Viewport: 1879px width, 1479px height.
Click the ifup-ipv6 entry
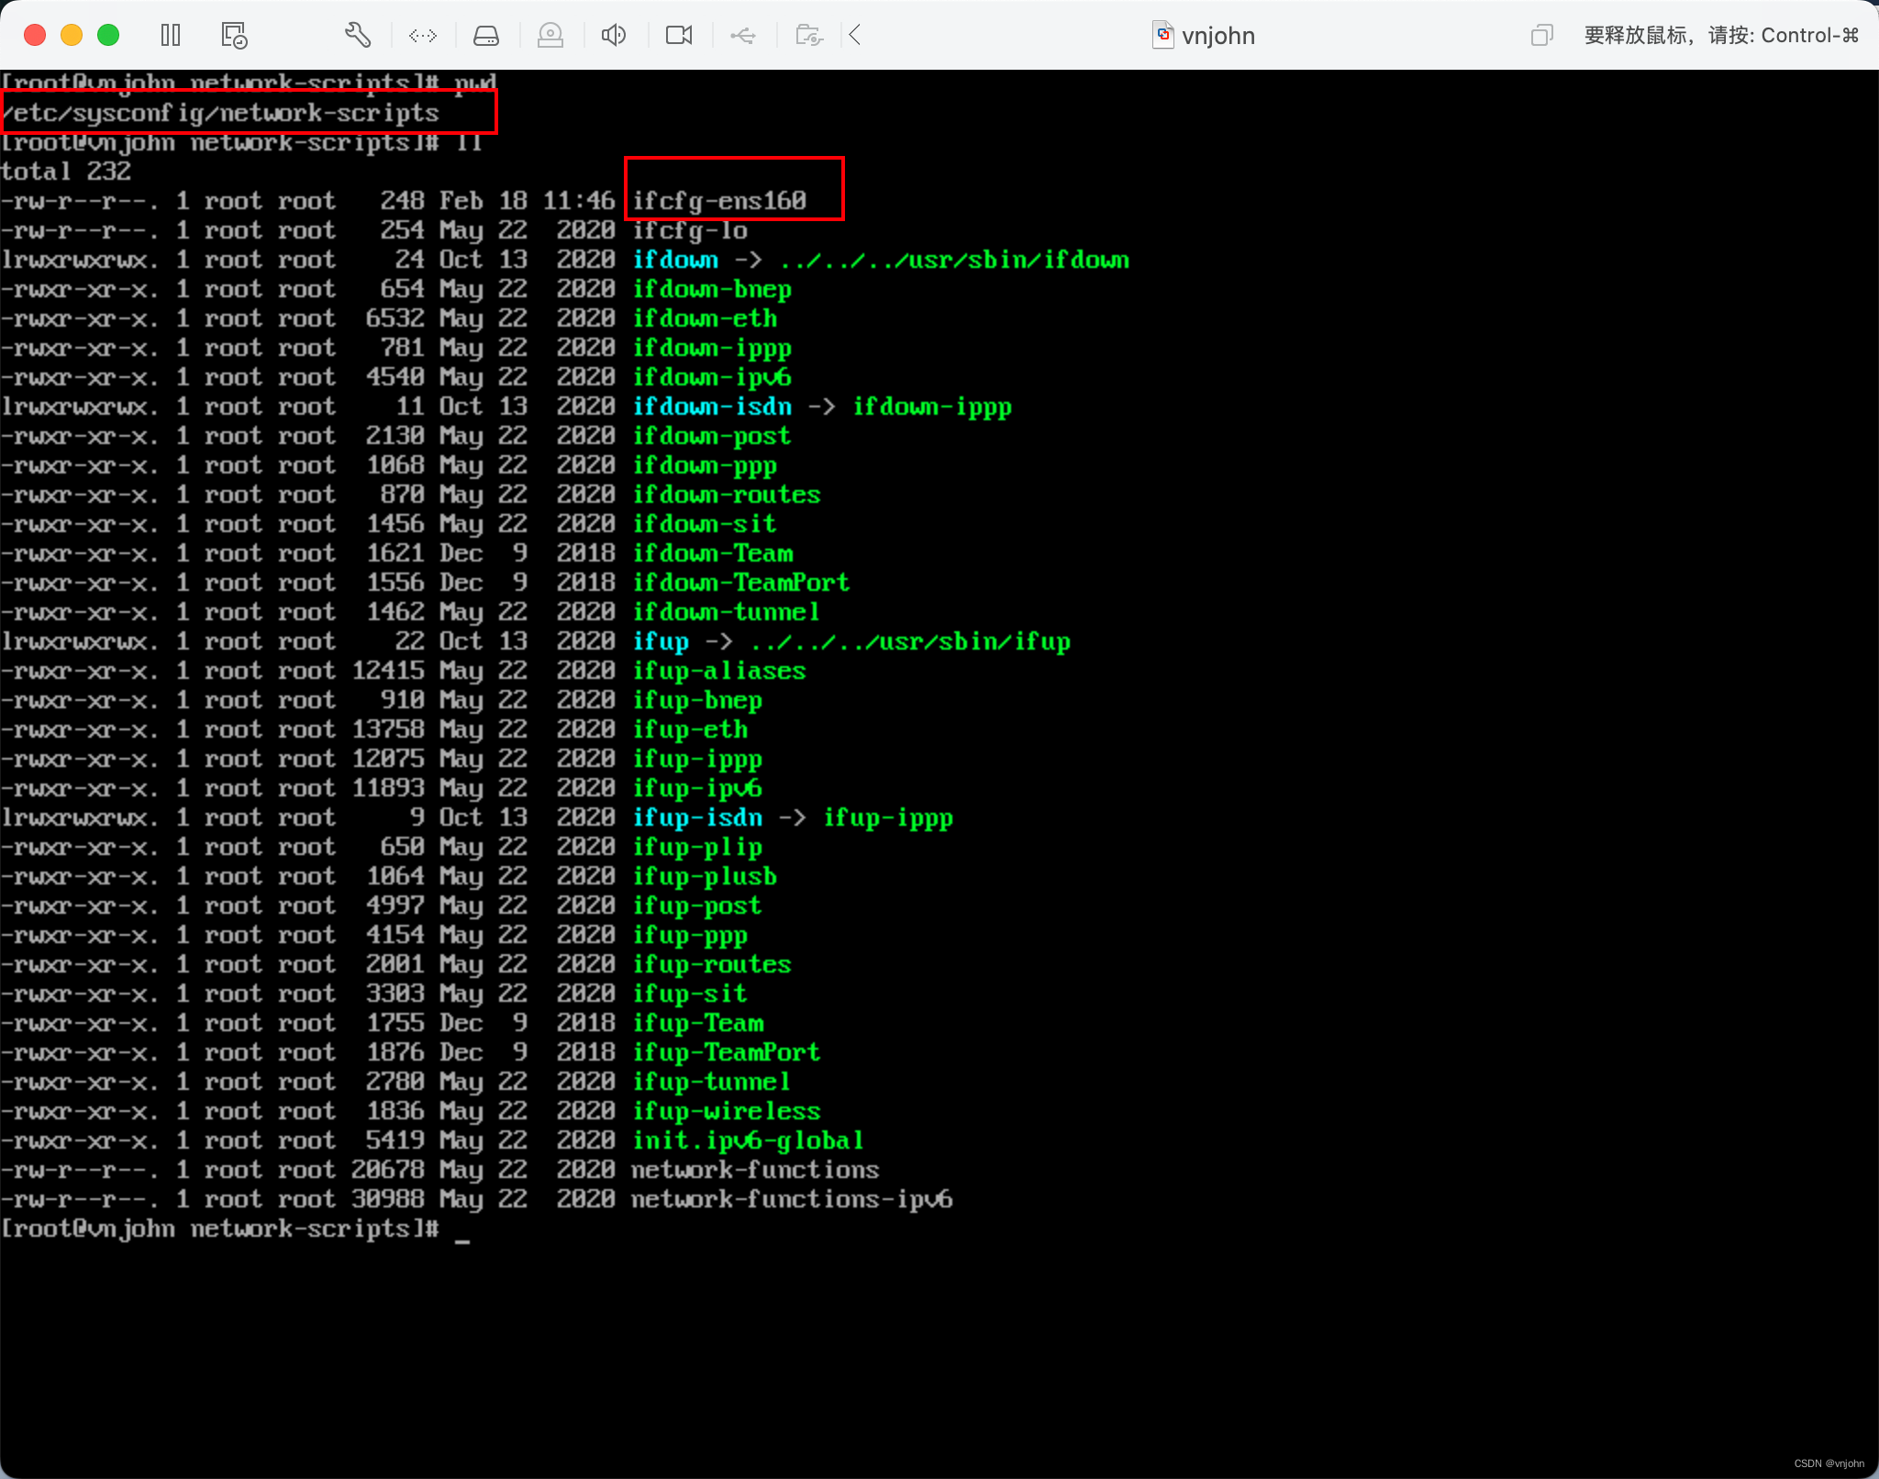[697, 788]
